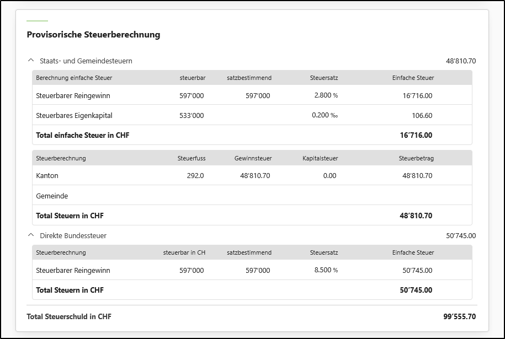Click the Steuerbetrag column header
Viewport: 505px width, 339px height.
point(416,158)
